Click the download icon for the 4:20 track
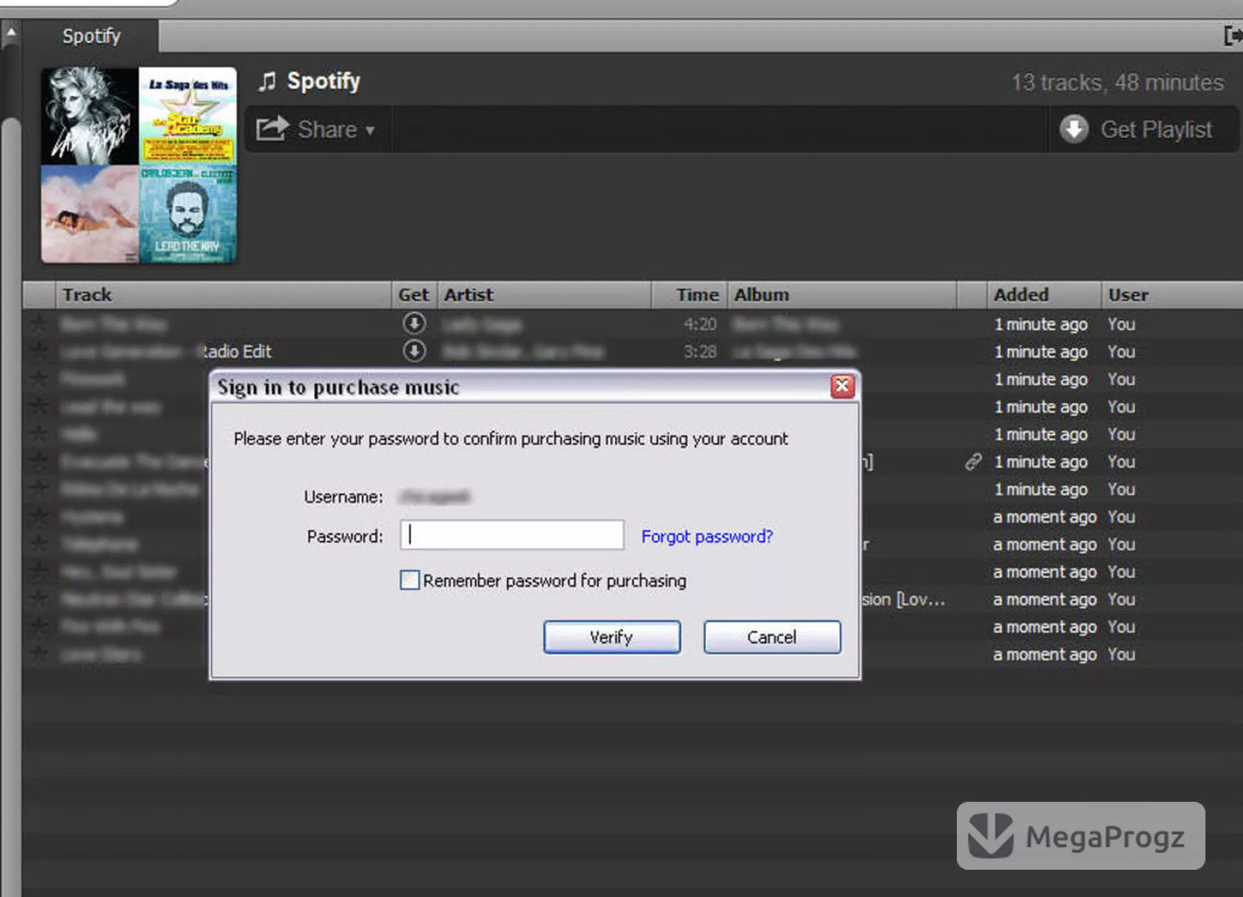 pyautogui.click(x=414, y=323)
